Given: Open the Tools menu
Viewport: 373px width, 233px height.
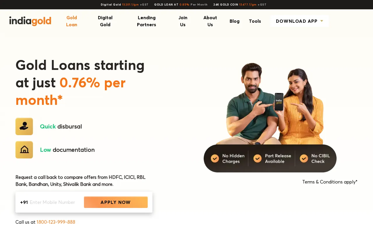Looking at the screenshot, I should pos(255,21).
